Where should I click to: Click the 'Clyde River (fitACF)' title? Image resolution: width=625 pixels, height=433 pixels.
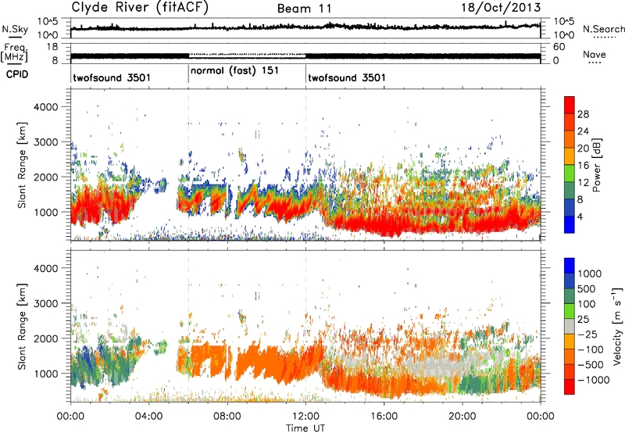click(x=140, y=7)
